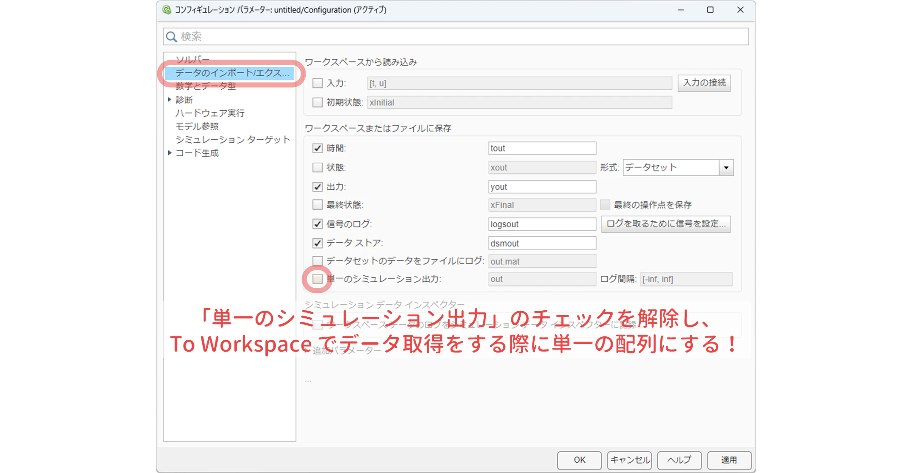Close the configuration dialog window
This screenshot has width=912, height=473.
pyautogui.click(x=740, y=9)
